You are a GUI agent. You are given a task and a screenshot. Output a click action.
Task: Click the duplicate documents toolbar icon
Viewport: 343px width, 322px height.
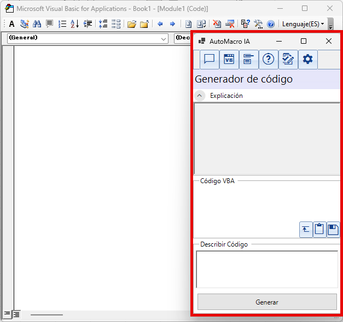click(x=201, y=24)
